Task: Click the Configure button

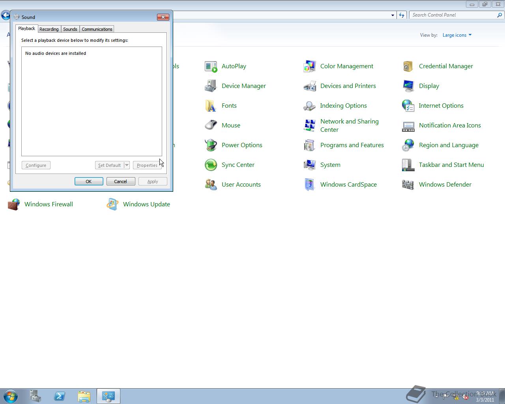Action: click(36, 165)
